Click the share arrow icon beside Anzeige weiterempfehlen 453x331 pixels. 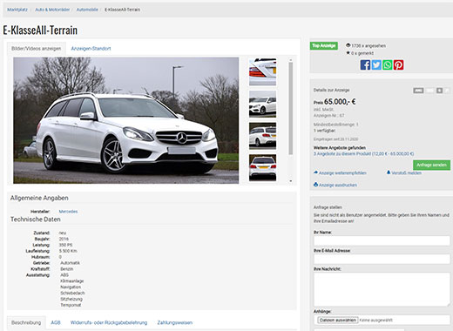pyautogui.click(x=315, y=172)
